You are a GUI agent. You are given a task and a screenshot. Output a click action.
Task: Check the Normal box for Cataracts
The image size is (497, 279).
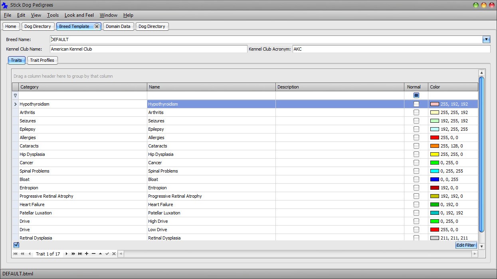pos(416,146)
